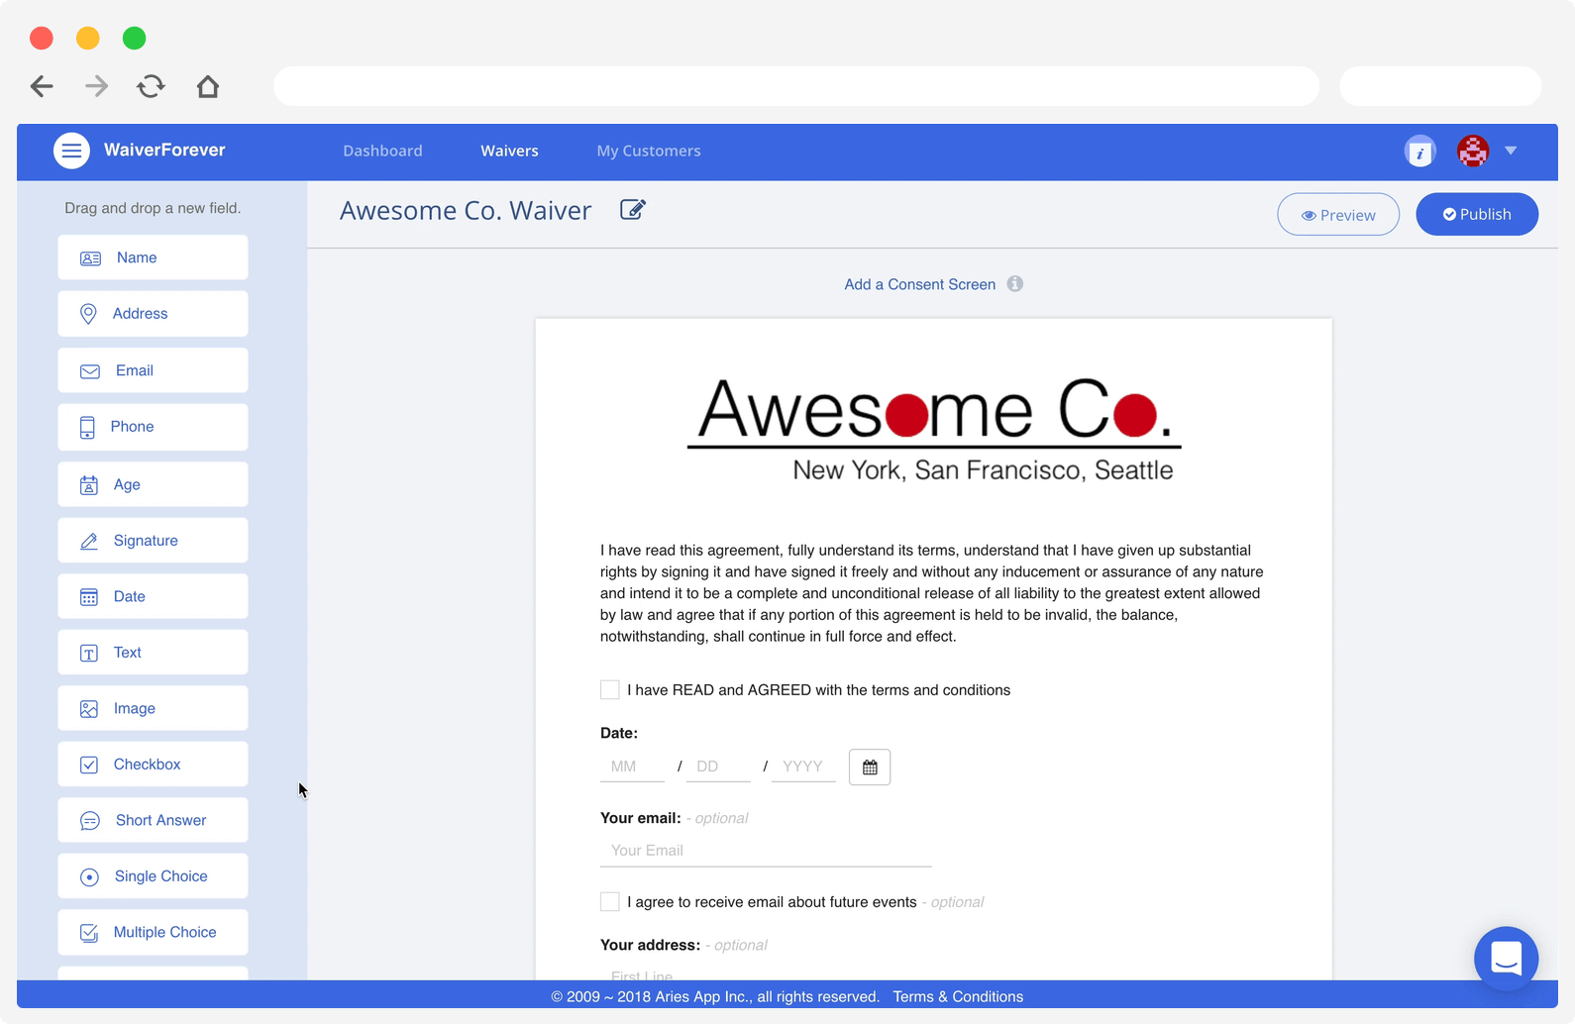
Task: Click the Preview button
Action: pyautogui.click(x=1338, y=215)
